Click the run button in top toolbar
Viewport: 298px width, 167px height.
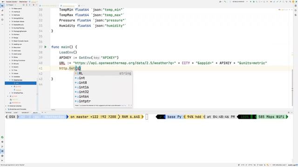click(x=251, y=2)
